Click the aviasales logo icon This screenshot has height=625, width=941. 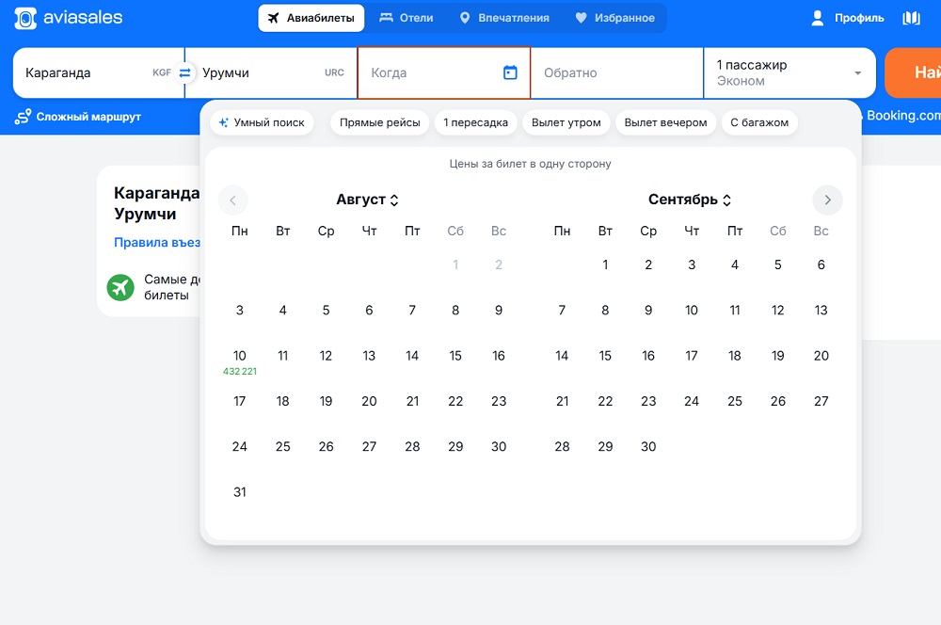tap(25, 18)
